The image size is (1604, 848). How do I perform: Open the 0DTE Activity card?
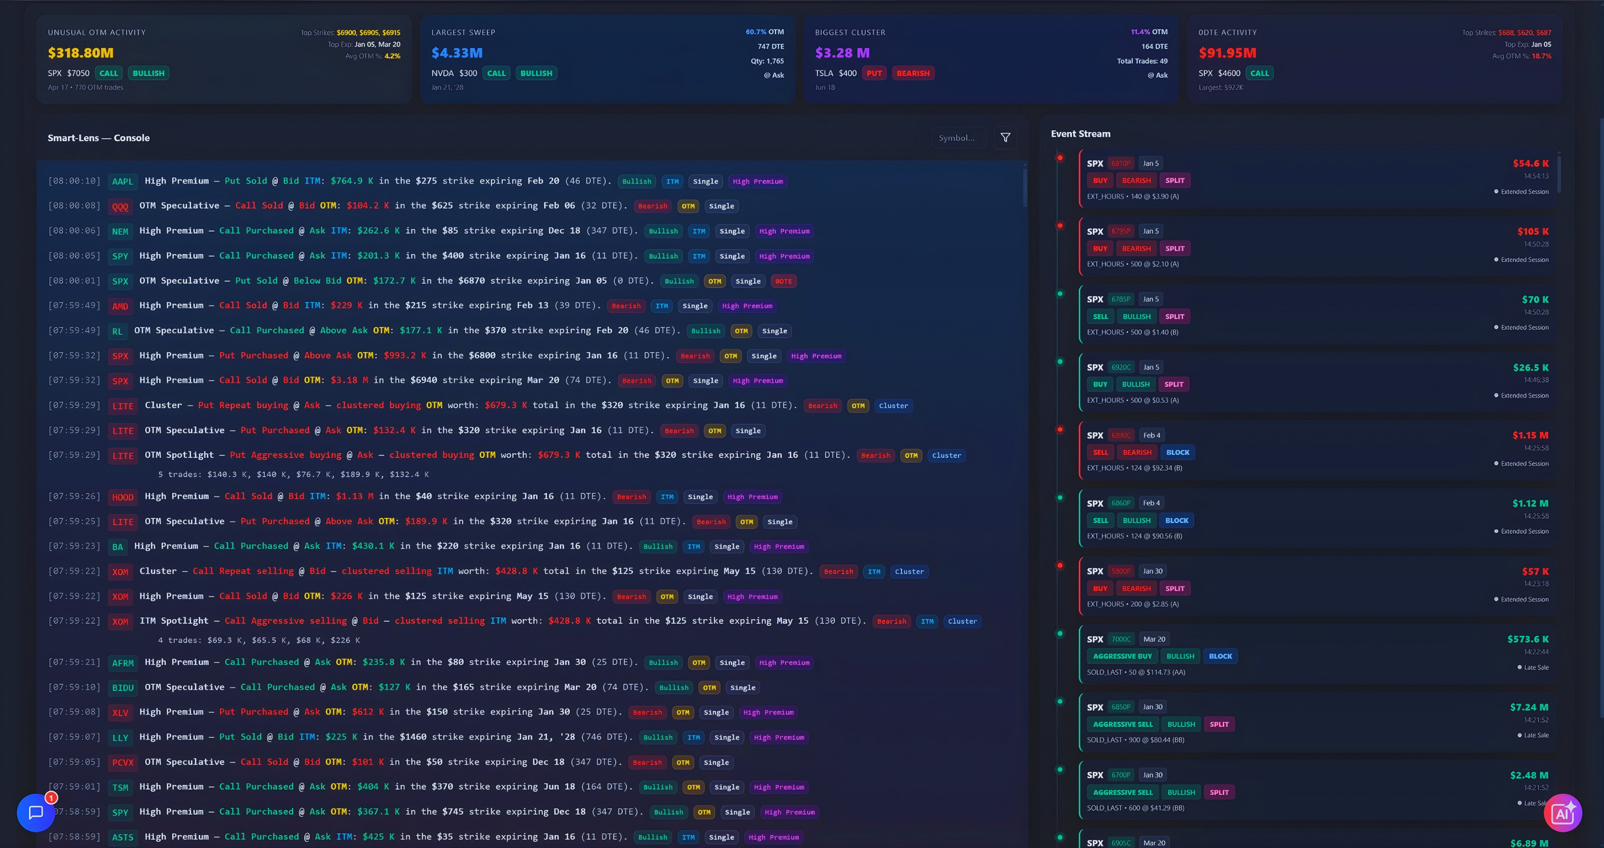tap(1375, 59)
